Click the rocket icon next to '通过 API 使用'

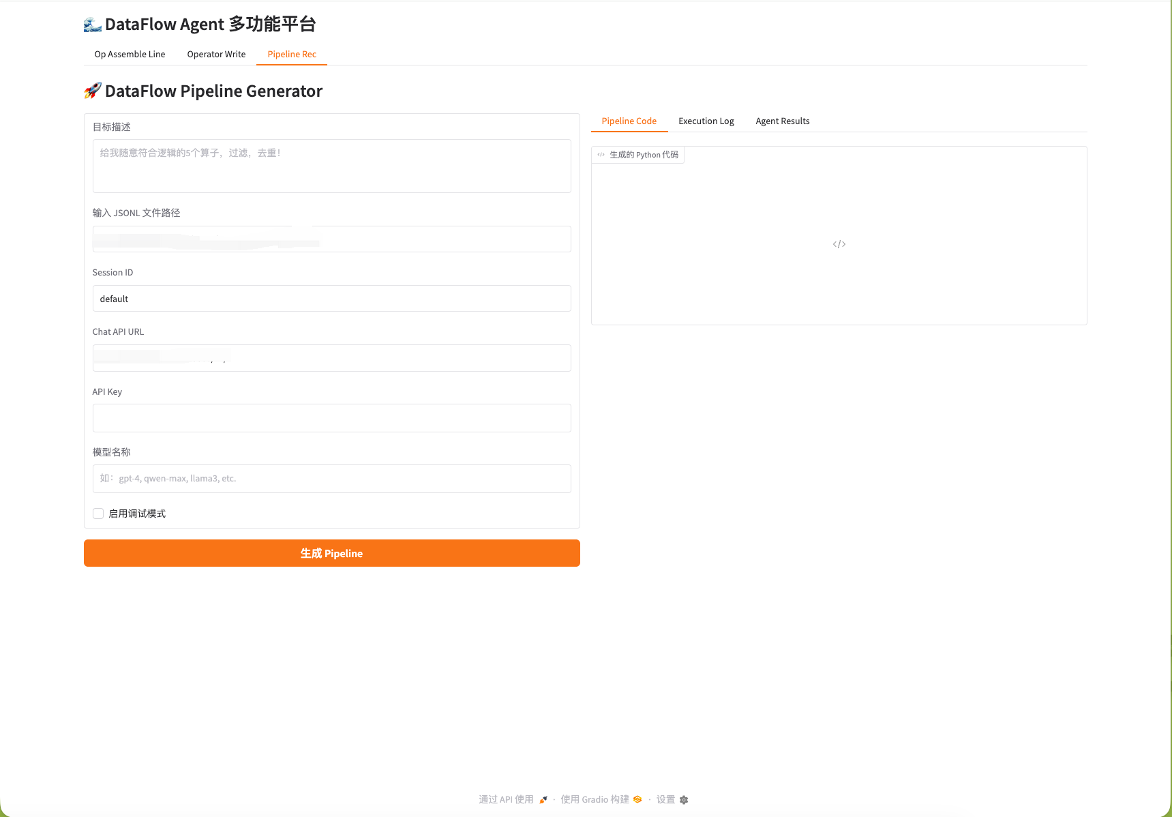coord(543,799)
